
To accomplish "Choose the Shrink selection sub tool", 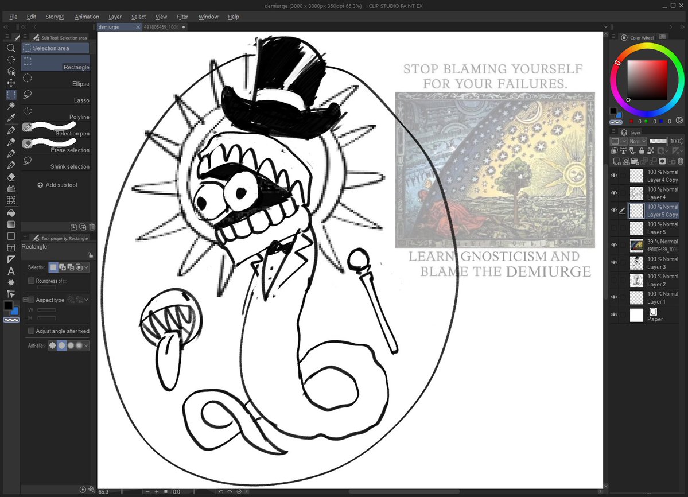I will [56, 163].
